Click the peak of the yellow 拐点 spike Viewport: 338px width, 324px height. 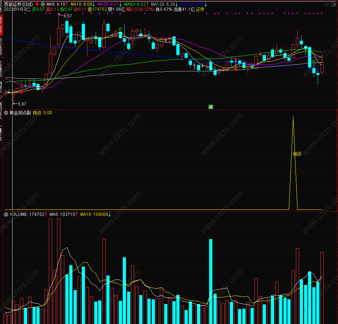[x=293, y=117]
